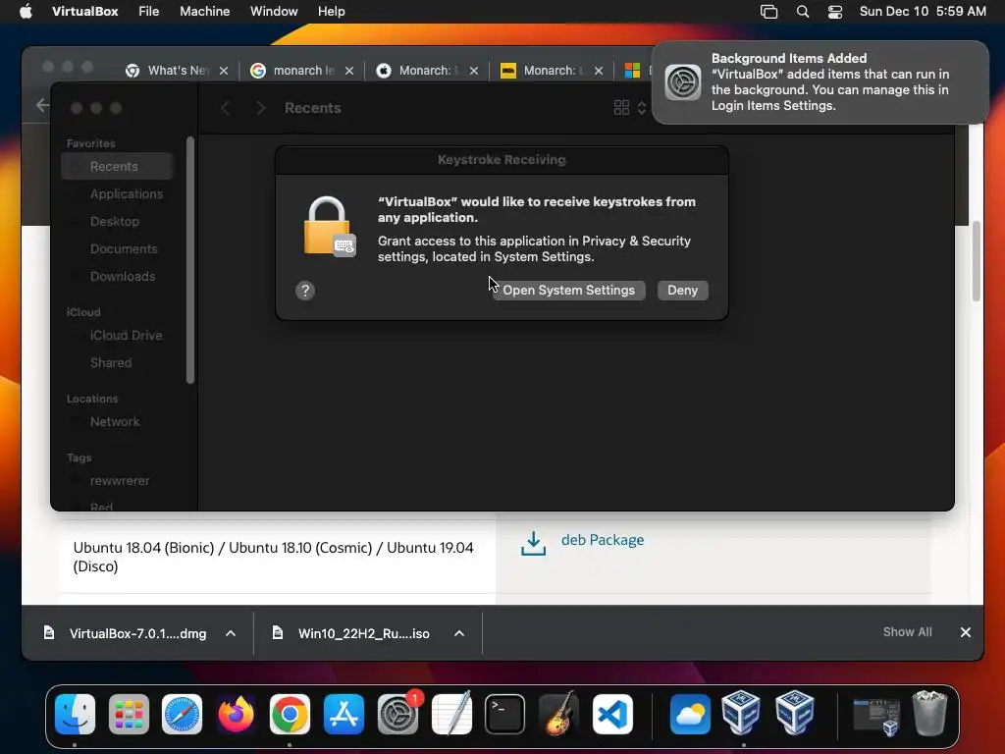Open the Help menu

[332, 11]
